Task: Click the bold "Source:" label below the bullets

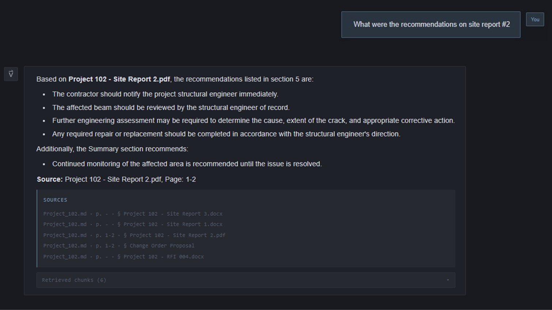Action: coord(50,179)
